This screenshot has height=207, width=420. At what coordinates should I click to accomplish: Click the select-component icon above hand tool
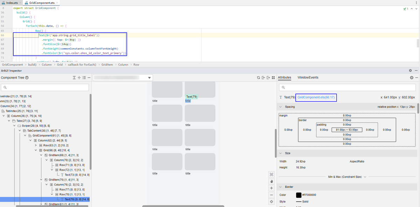[271, 174]
